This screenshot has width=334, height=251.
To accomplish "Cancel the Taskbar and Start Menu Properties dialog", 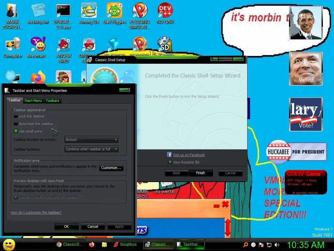I will click(93, 226).
